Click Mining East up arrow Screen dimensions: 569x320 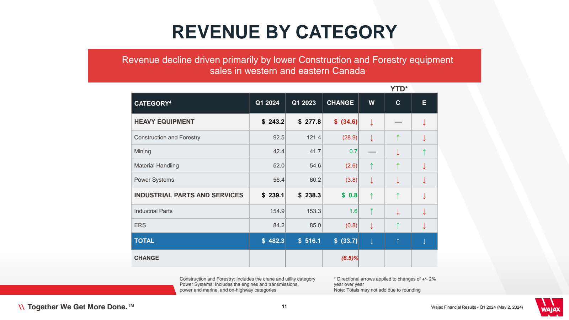[424, 152]
